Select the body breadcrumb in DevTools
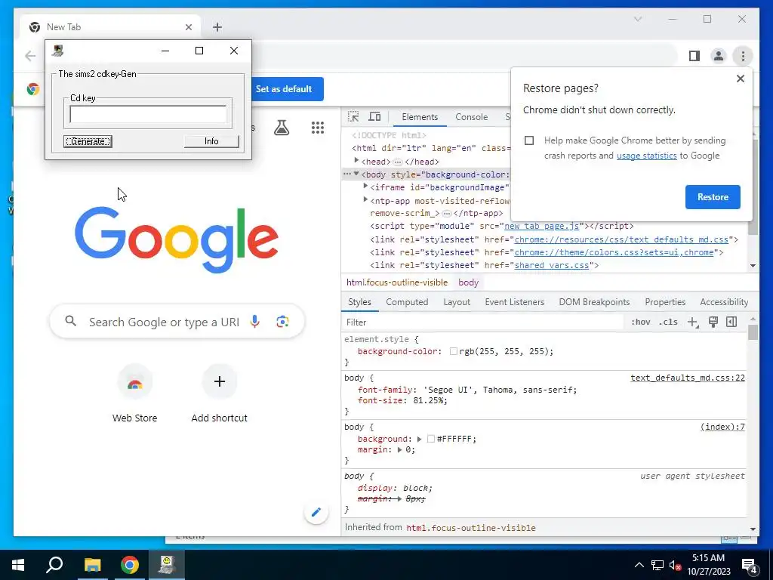Image resolution: width=773 pixels, height=580 pixels. [468, 282]
